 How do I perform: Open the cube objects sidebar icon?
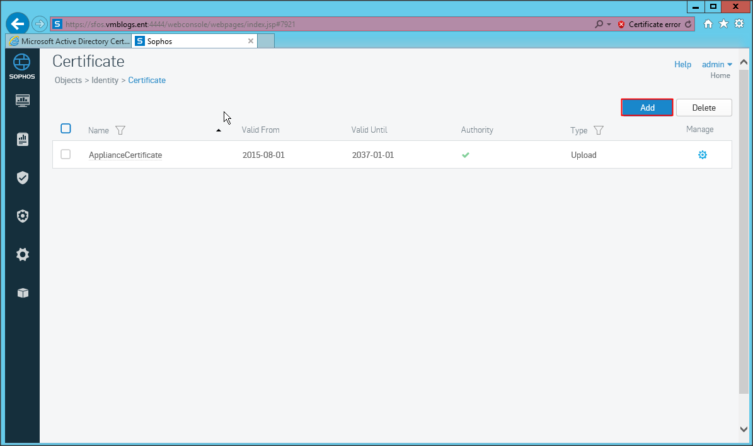coord(23,293)
